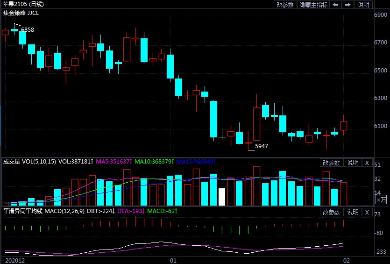Open 说明 help for the main chart
This screenshot has height=264, width=390.
click(x=363, y=5)
